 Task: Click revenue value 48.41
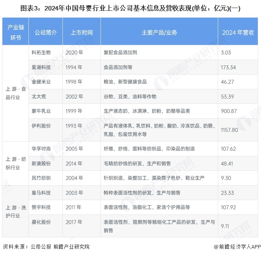pos(227,164)
